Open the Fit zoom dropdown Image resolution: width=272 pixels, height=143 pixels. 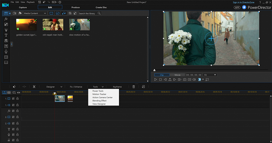click(210, 75)
